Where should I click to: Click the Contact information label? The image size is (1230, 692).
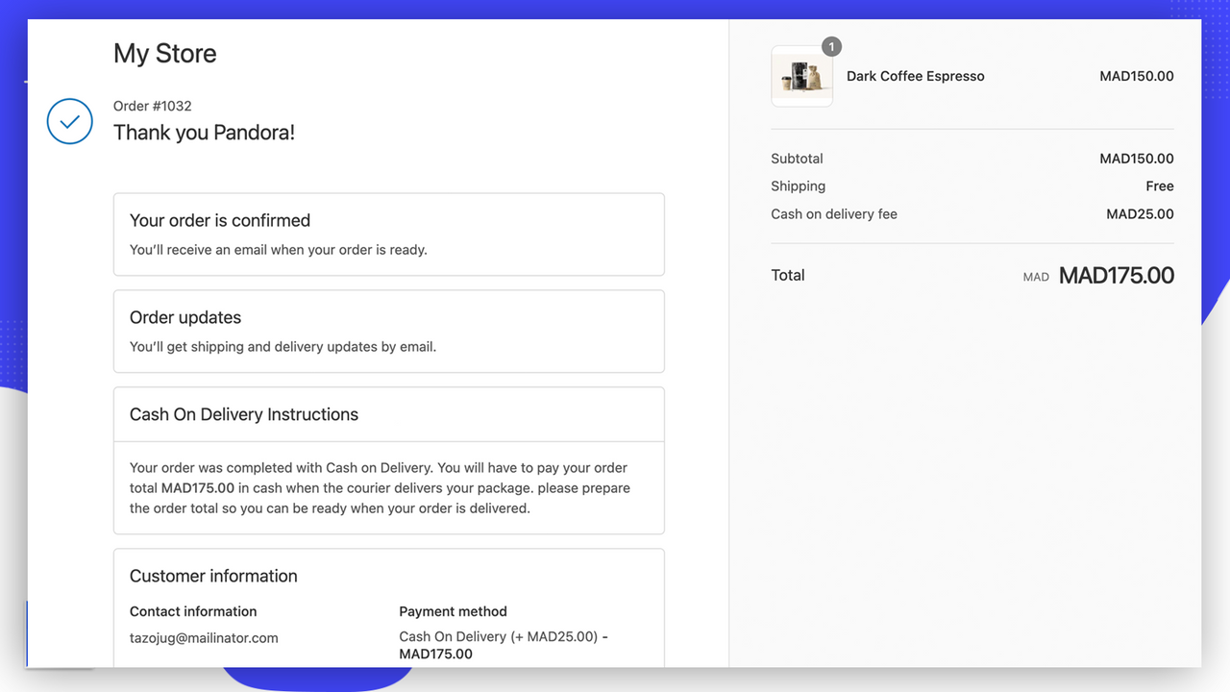193,611
